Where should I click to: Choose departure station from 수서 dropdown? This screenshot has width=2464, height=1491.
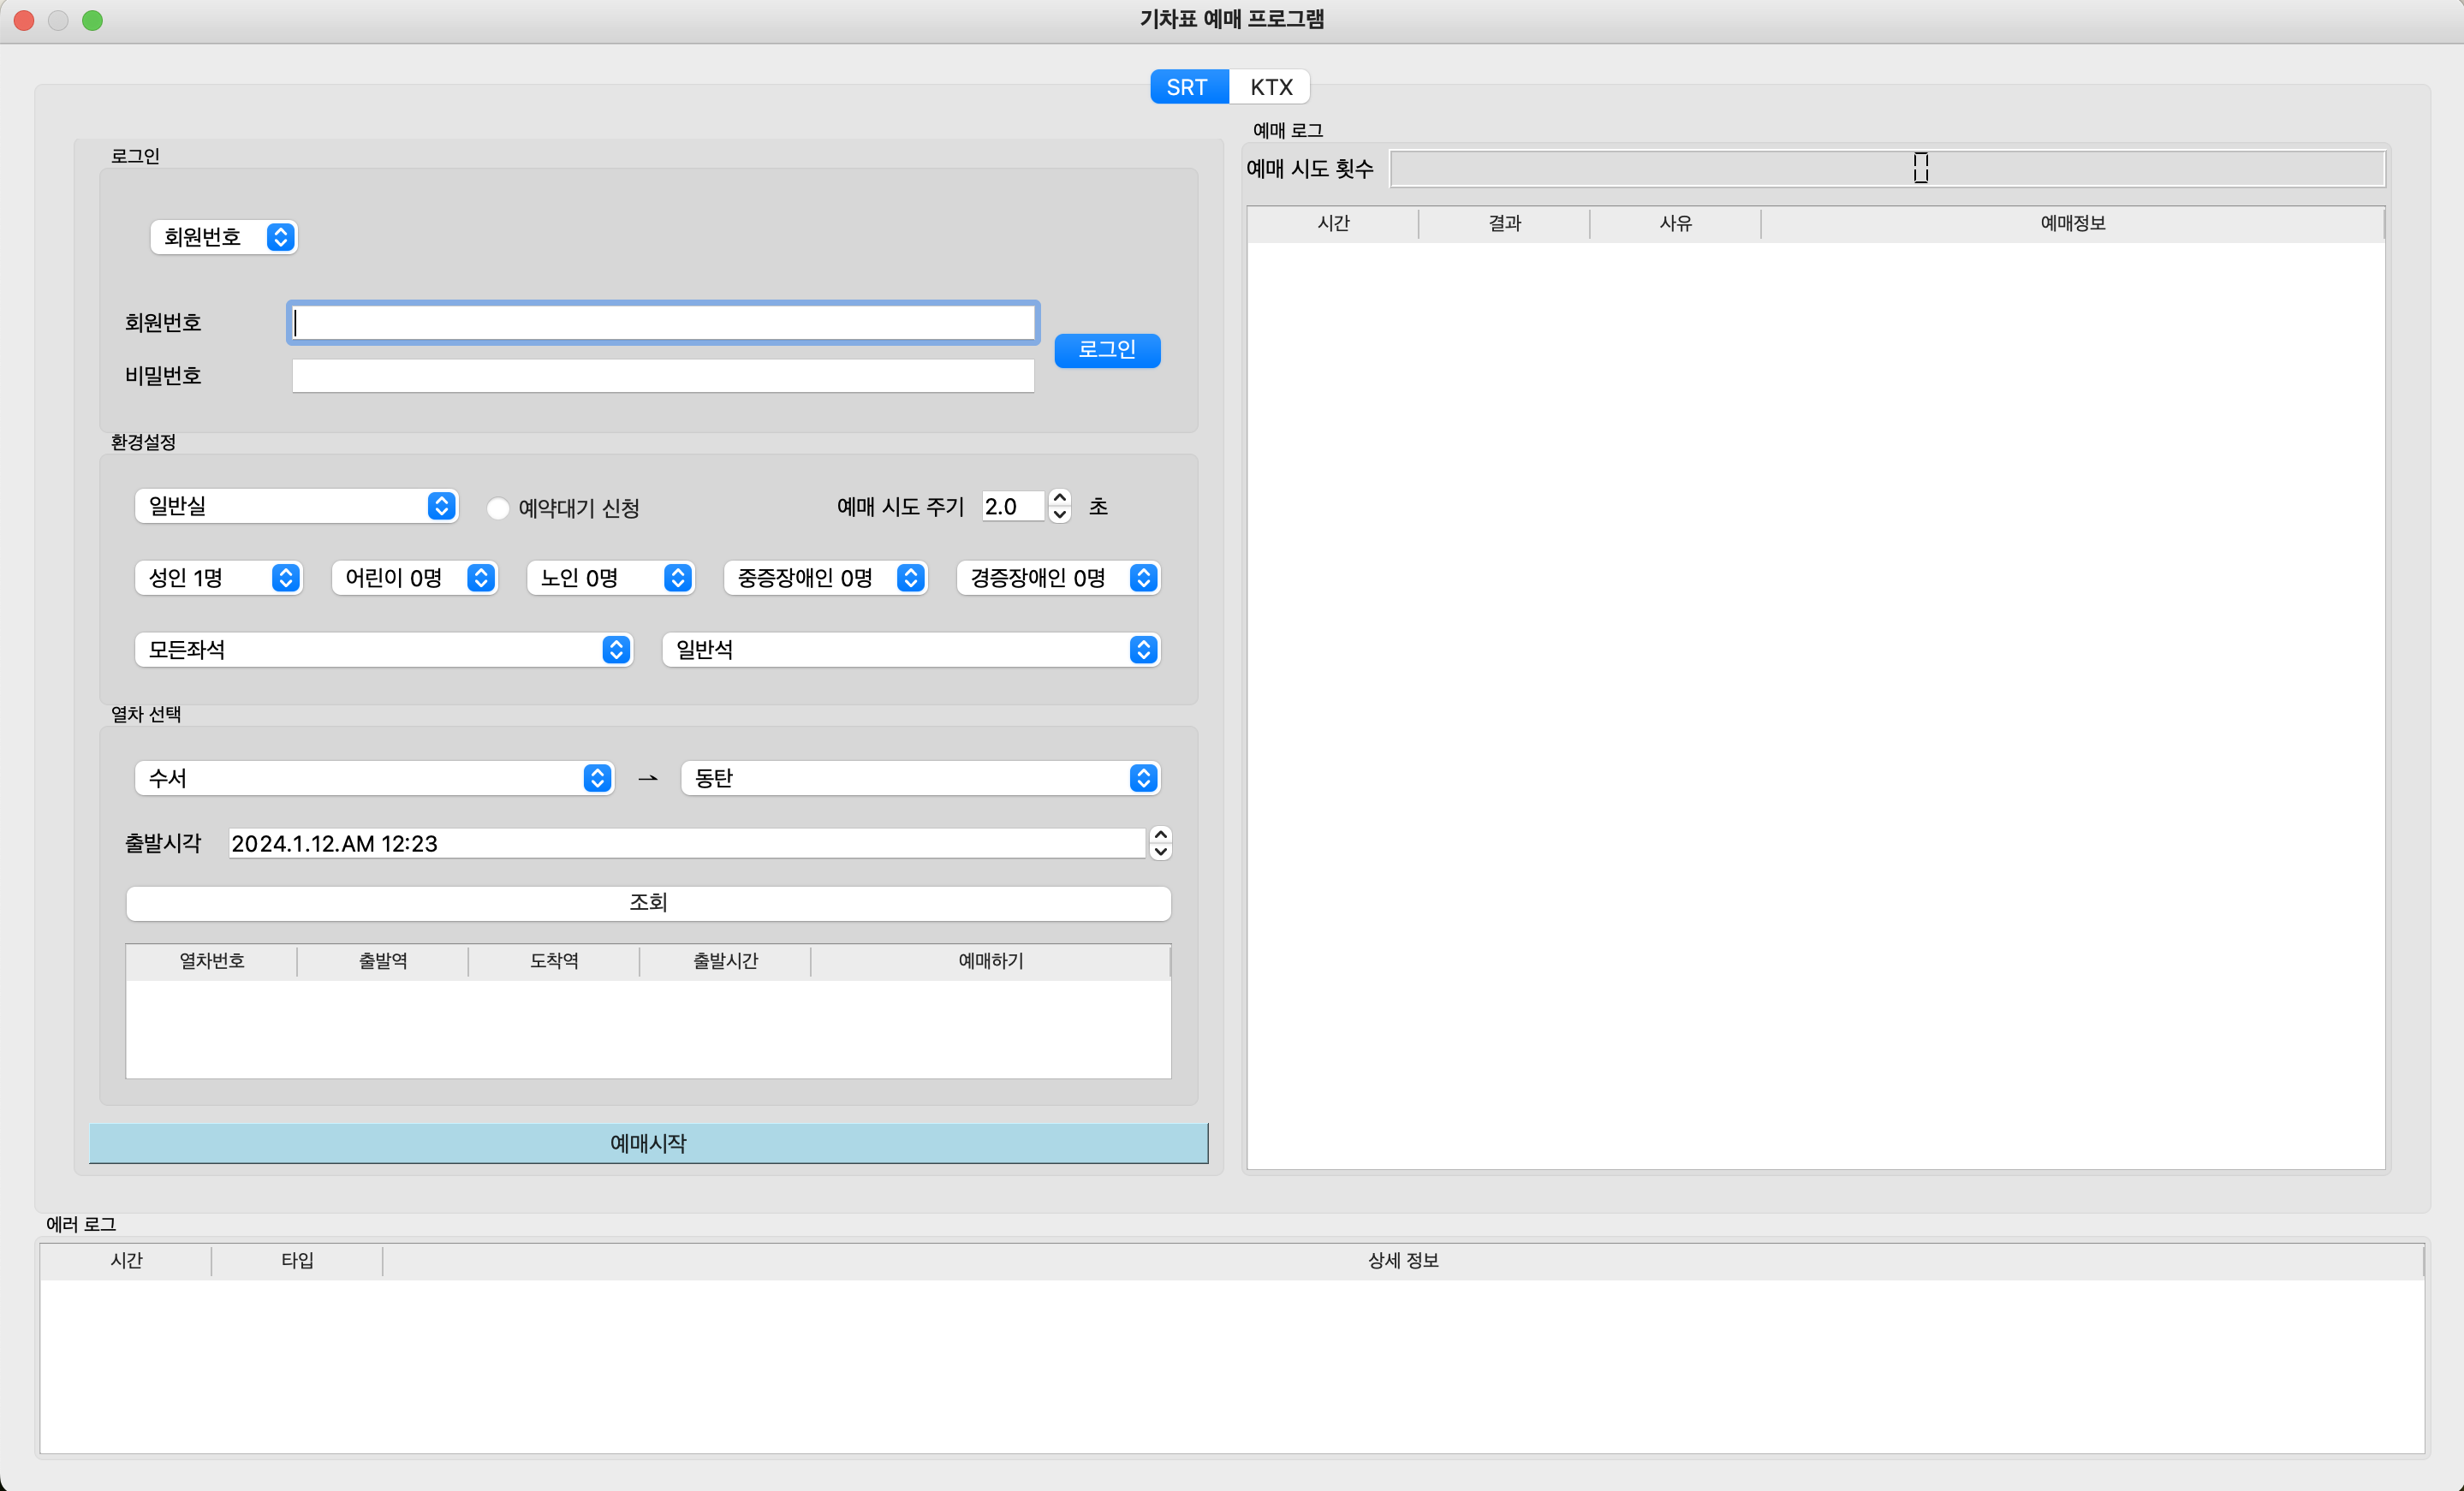point(373,778)
